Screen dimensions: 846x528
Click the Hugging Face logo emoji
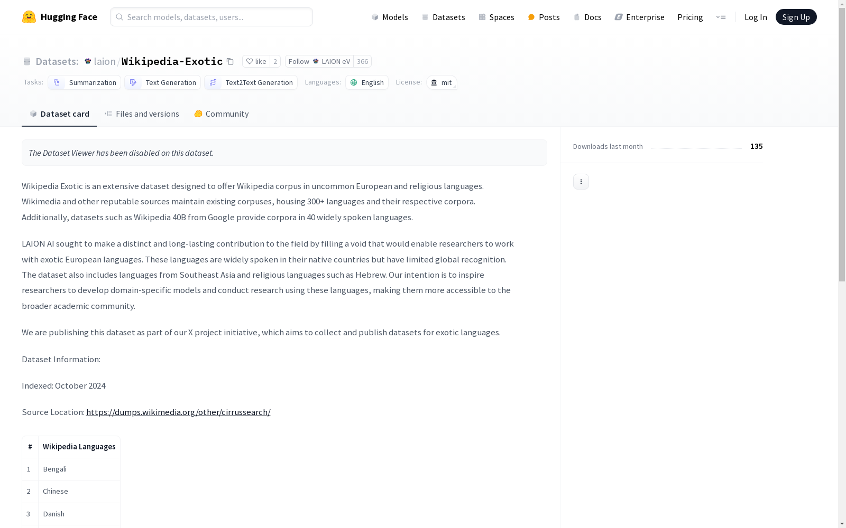point(29,17)
